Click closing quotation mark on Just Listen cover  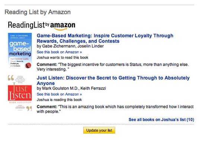tap(29, 108)
